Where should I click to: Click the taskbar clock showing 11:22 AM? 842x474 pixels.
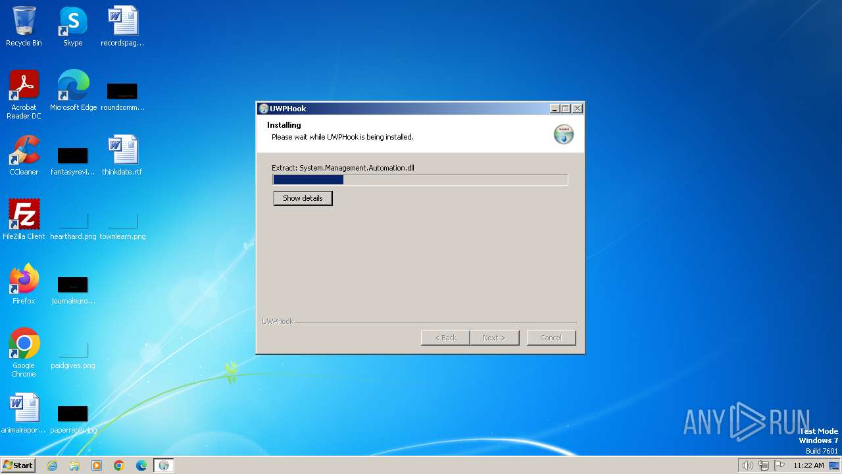(x=808, y=465)
